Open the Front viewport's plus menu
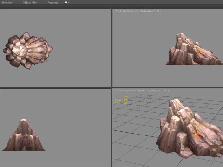The height and width of the screenshot is (167, 223). click(x=116, y=11)
